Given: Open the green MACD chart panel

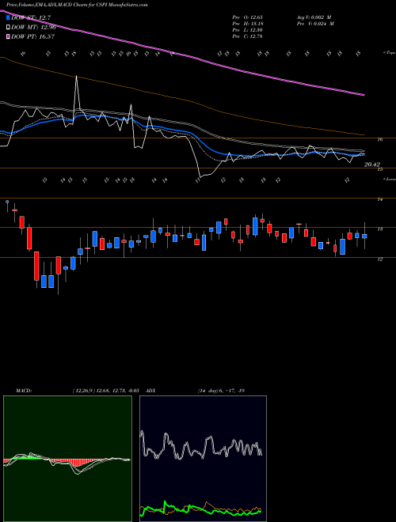Looking at the screenshot, I should 67,459.
